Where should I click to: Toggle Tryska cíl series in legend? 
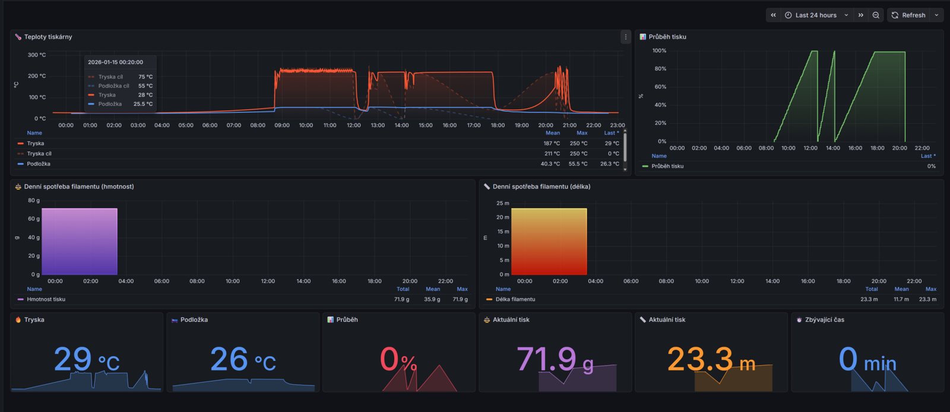tap(39, 154)
